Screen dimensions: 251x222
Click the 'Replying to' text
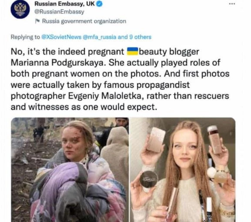tap(25, 37)
